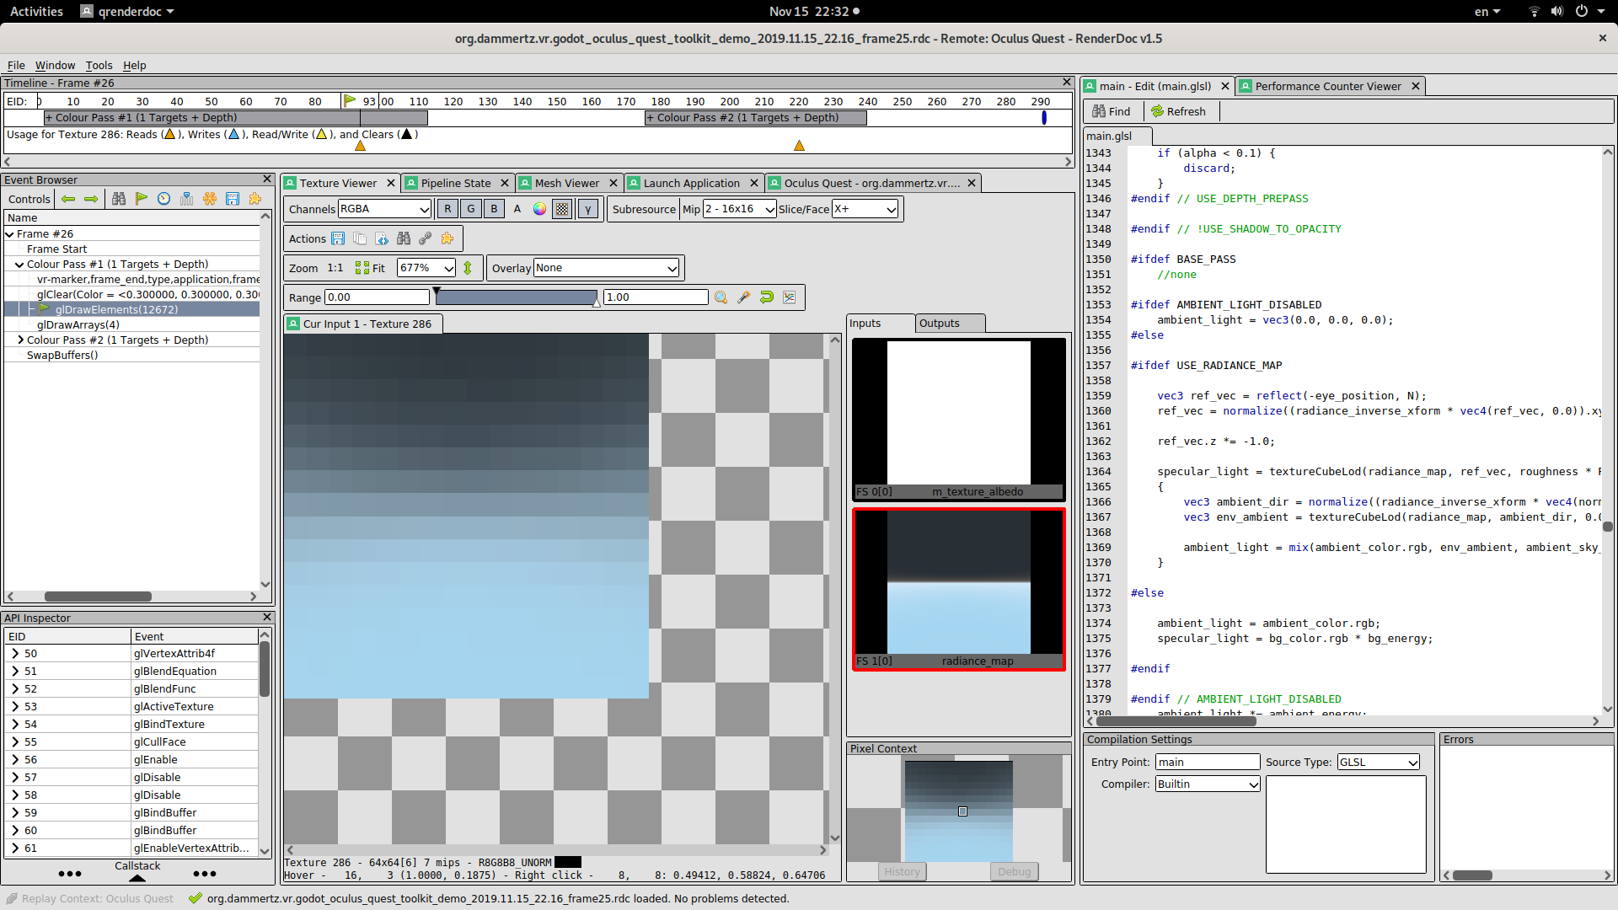
Task: Switch to Performance Counter Viewer tab
Action: coord(1327,86)
